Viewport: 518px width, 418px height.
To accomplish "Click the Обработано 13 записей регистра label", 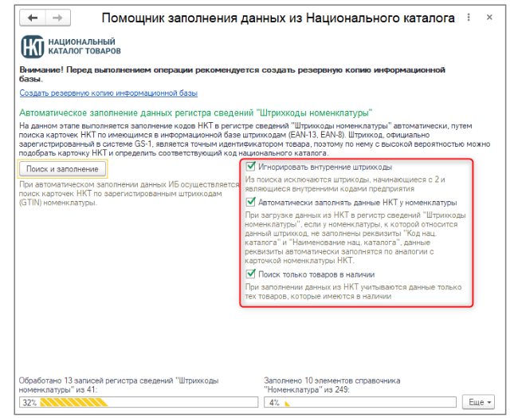I will (x=120, y=385).
